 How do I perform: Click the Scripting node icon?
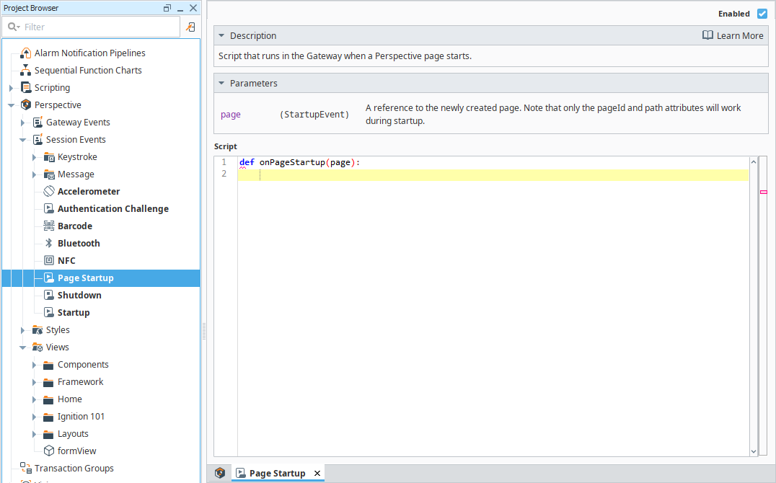[26, 88]
